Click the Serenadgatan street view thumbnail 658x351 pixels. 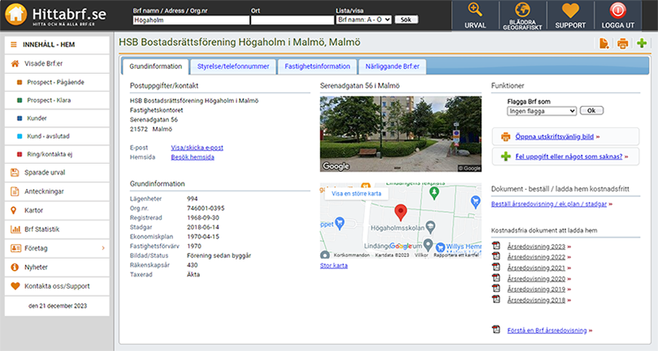click(401, 134)
